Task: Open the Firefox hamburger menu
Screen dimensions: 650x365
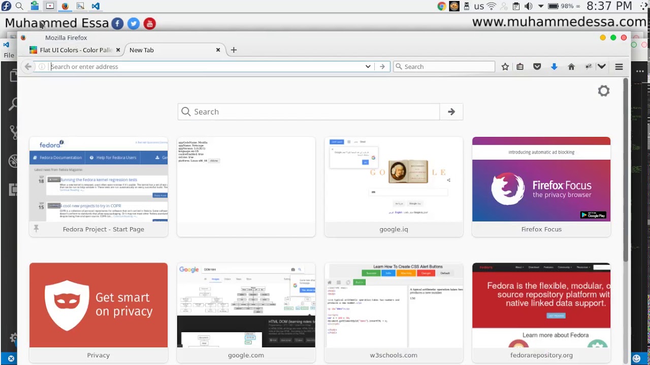Action: 619,66
